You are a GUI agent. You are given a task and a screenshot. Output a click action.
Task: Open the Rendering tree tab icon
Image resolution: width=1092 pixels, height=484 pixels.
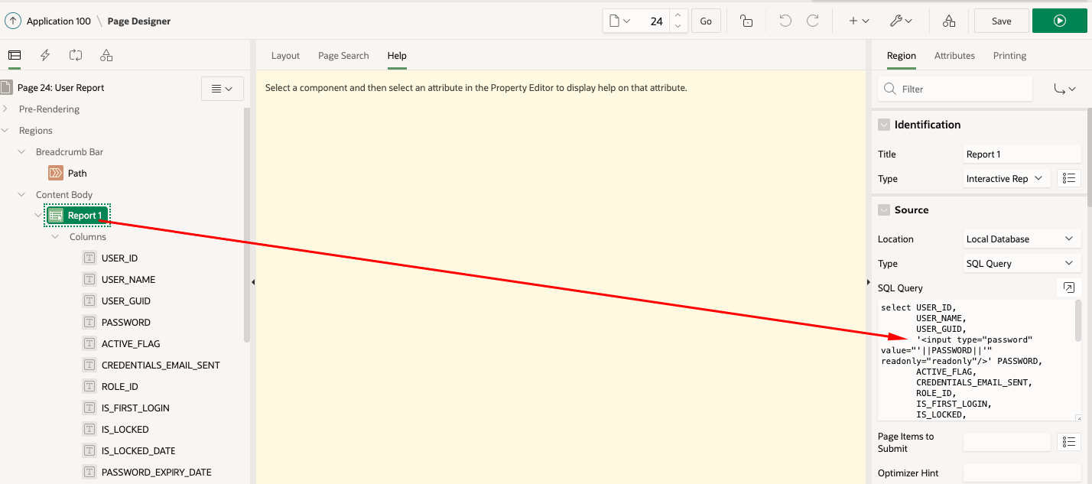[15, 55]
